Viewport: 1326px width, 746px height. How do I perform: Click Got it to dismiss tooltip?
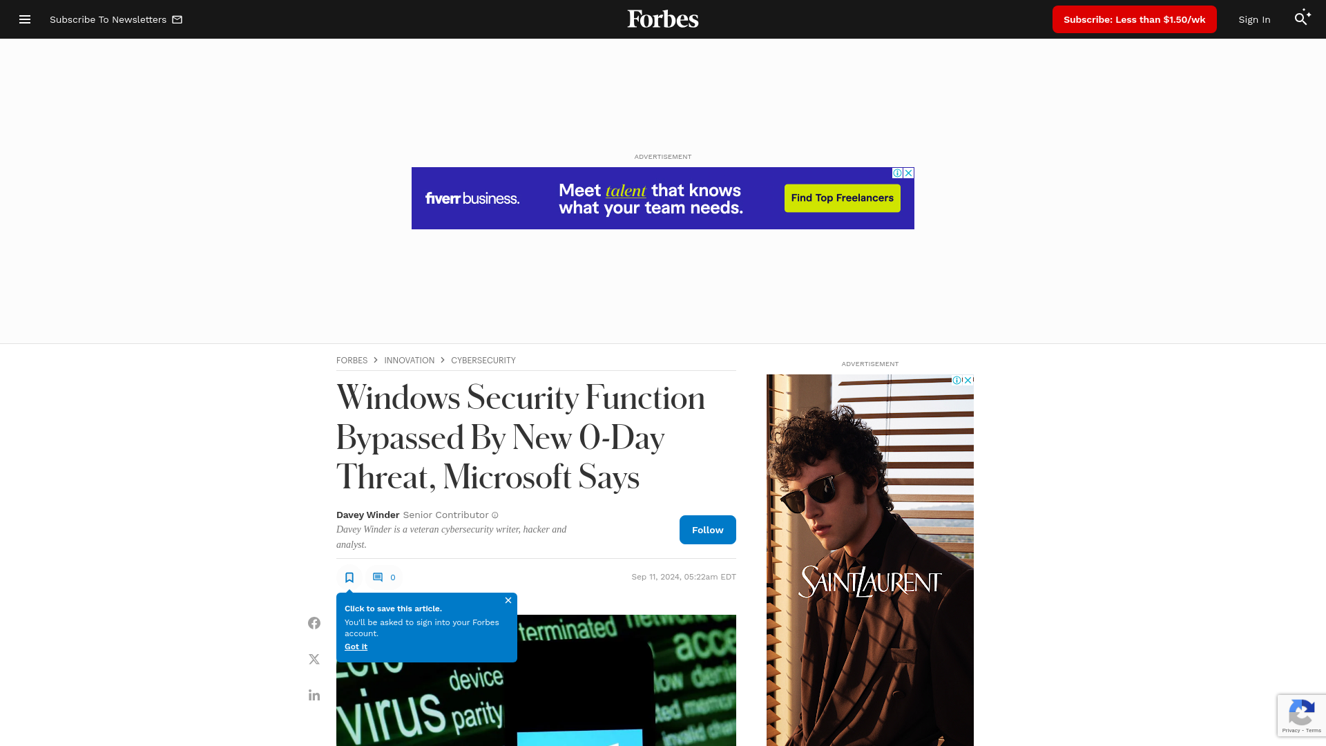(355, 647)
